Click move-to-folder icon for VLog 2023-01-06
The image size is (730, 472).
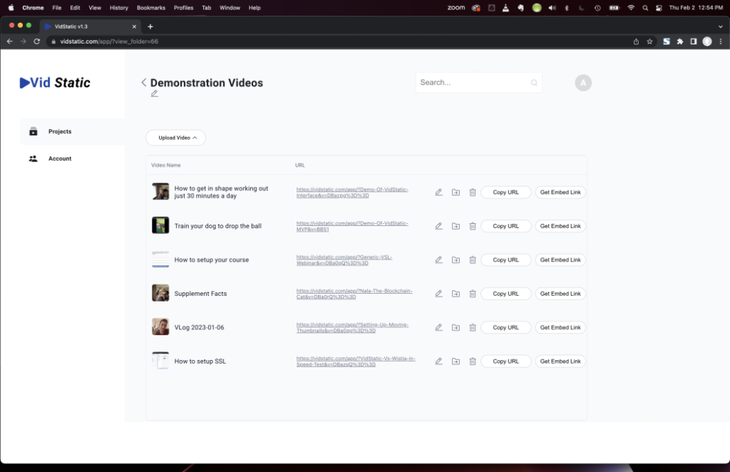pos(456,328)
